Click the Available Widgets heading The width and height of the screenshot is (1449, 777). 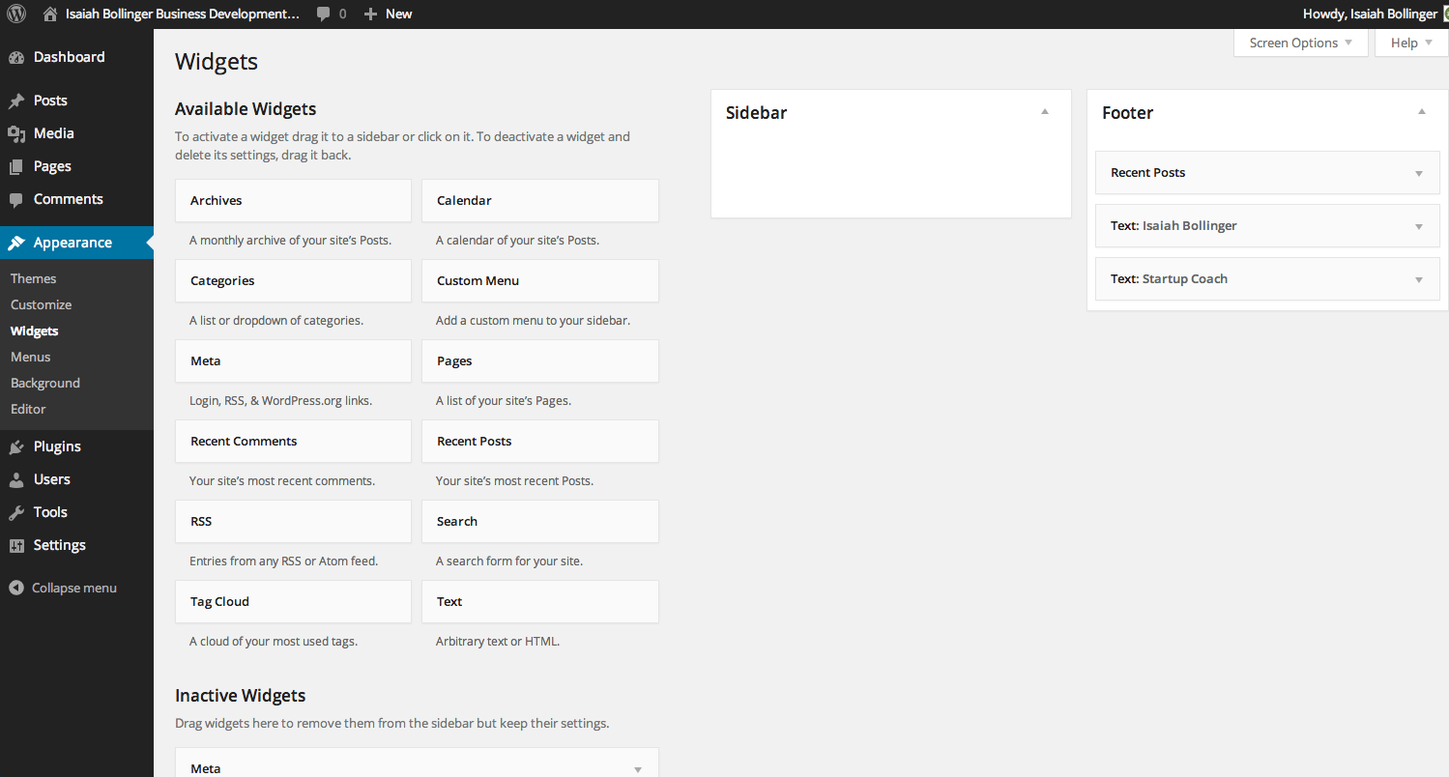246,109
